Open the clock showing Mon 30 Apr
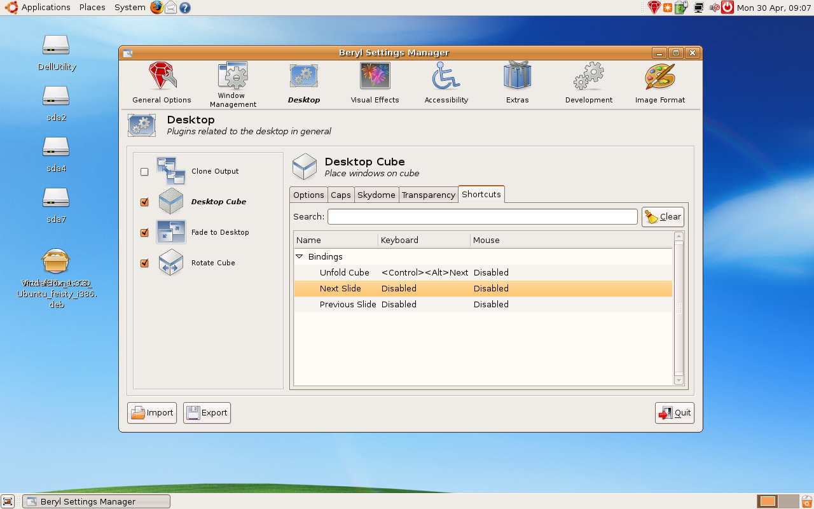The image size is (814, 509). point(773,8)
